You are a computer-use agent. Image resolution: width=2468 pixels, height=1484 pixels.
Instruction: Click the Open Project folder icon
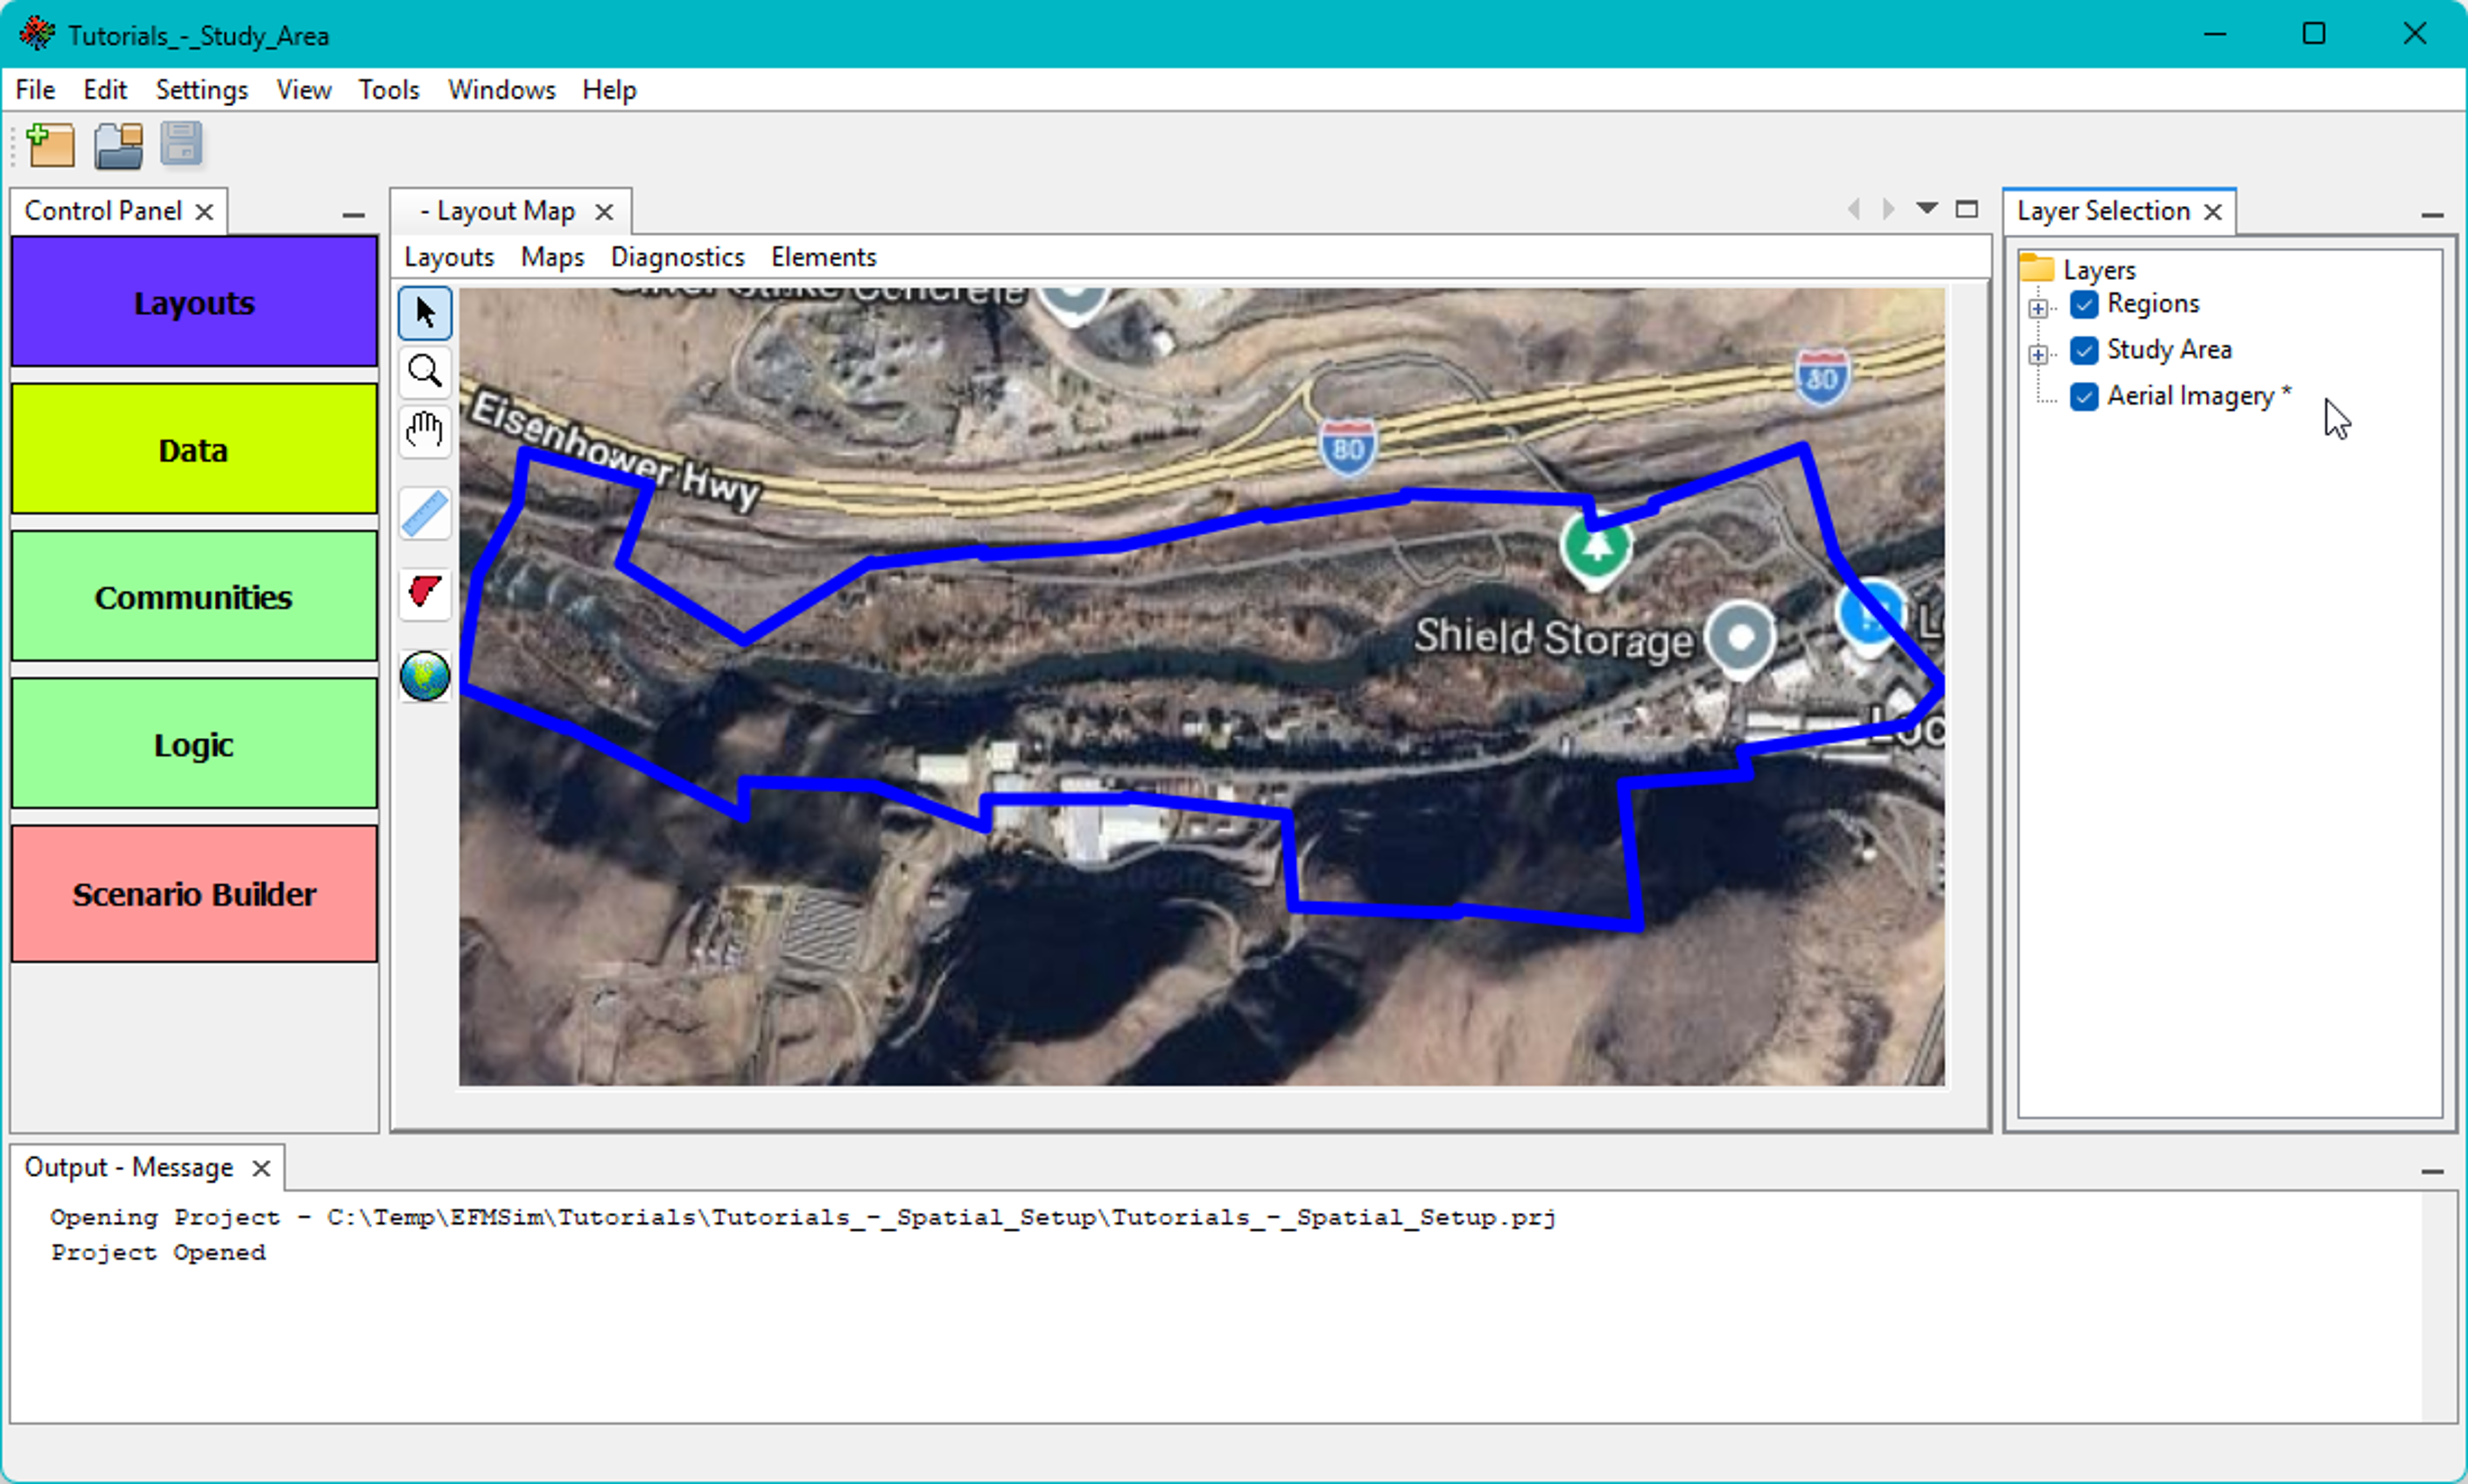click(x=119, y=146)
